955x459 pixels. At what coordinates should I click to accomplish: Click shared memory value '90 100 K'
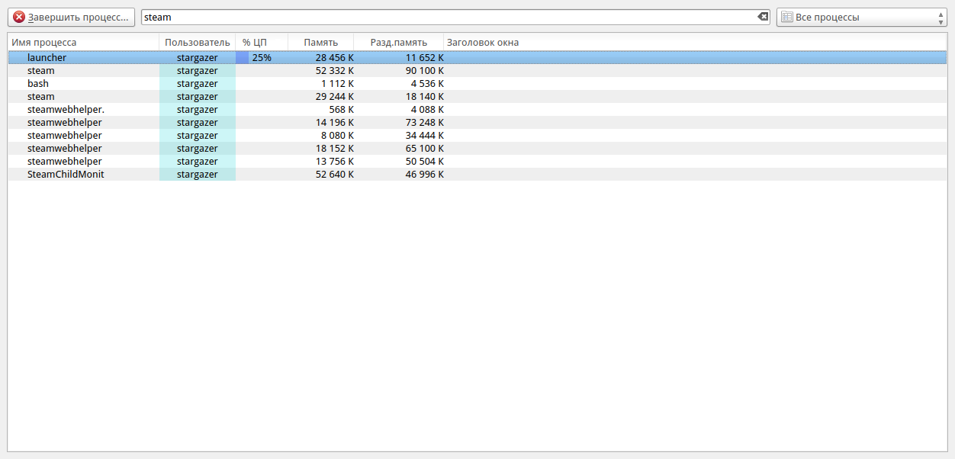pyautogui.click(x=424, y=70)
